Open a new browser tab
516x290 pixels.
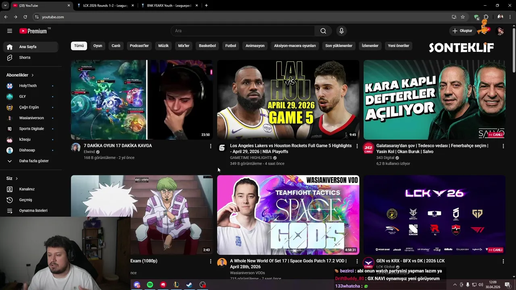tap(206, 6)
